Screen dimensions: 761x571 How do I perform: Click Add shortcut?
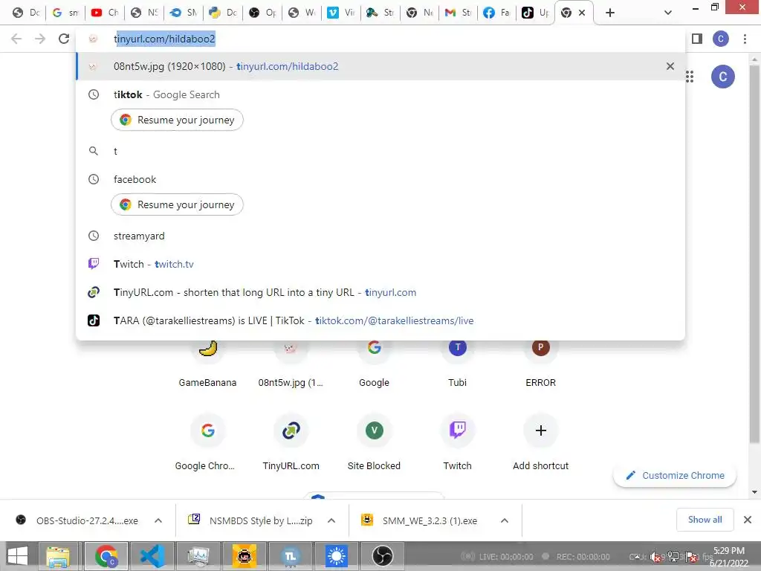541,442
